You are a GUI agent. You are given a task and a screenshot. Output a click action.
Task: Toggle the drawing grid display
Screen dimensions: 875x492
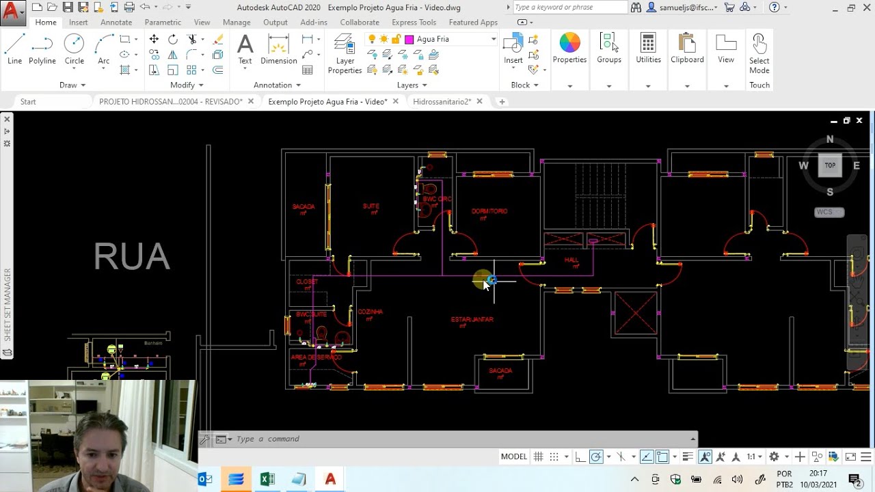coord(539,456)
